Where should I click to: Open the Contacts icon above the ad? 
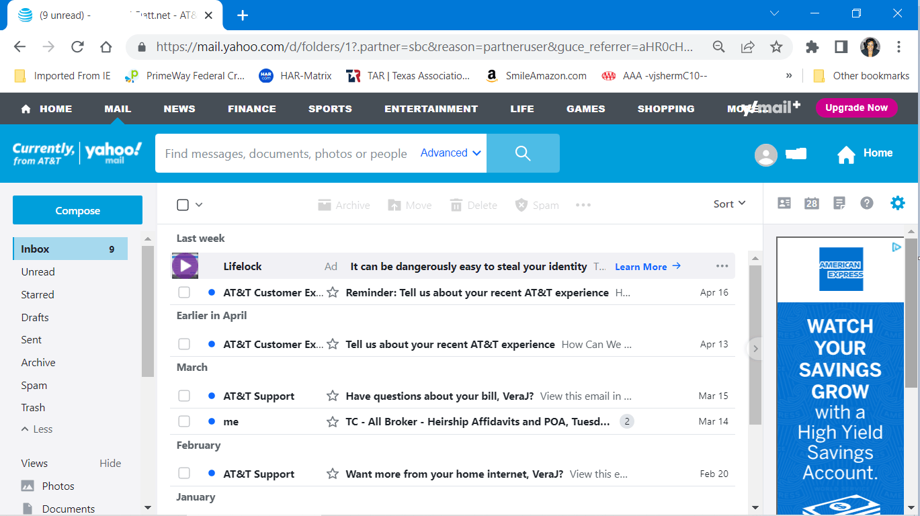pyautogui.click(x=784, y=202)
